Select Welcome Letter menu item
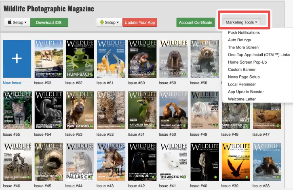The height and width of the screenshot is (190, 293). click(242, 99)
